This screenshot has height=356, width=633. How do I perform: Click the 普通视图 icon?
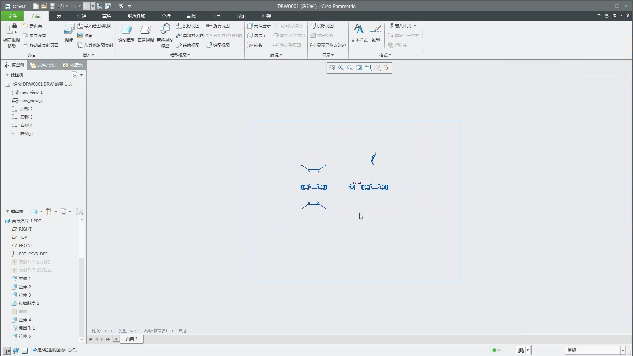(146, 30)
